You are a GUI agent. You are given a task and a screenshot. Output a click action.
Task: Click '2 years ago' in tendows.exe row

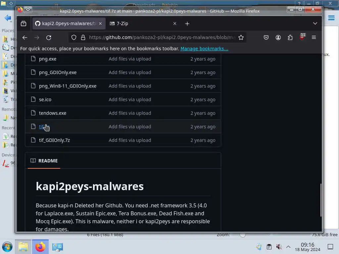[203, 113]
